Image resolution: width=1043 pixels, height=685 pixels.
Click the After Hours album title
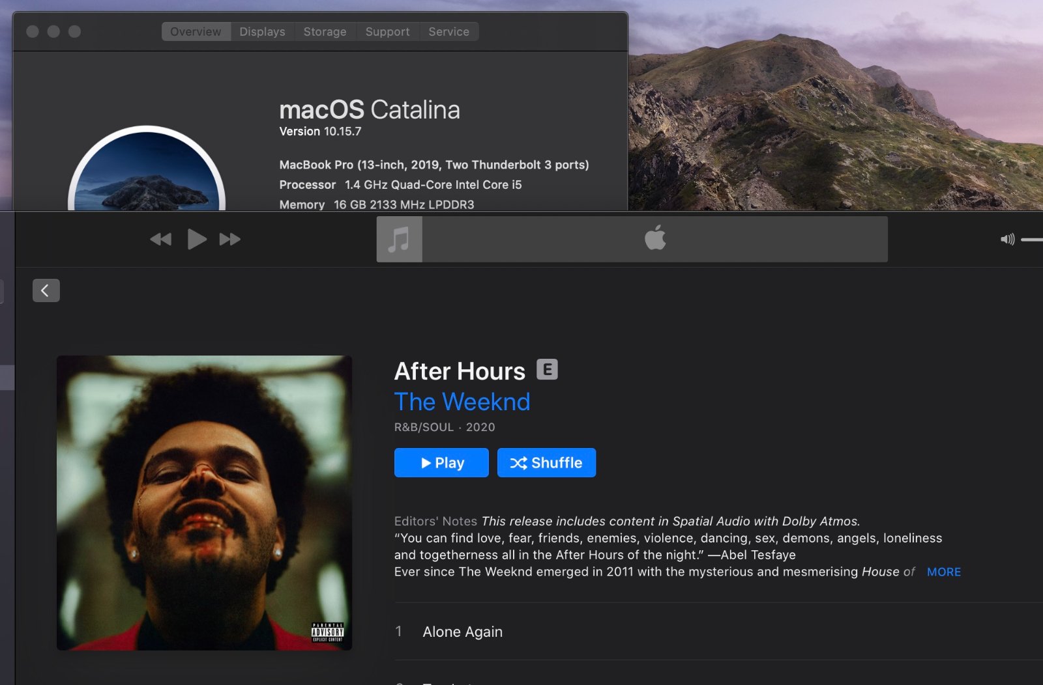[460, 371]
